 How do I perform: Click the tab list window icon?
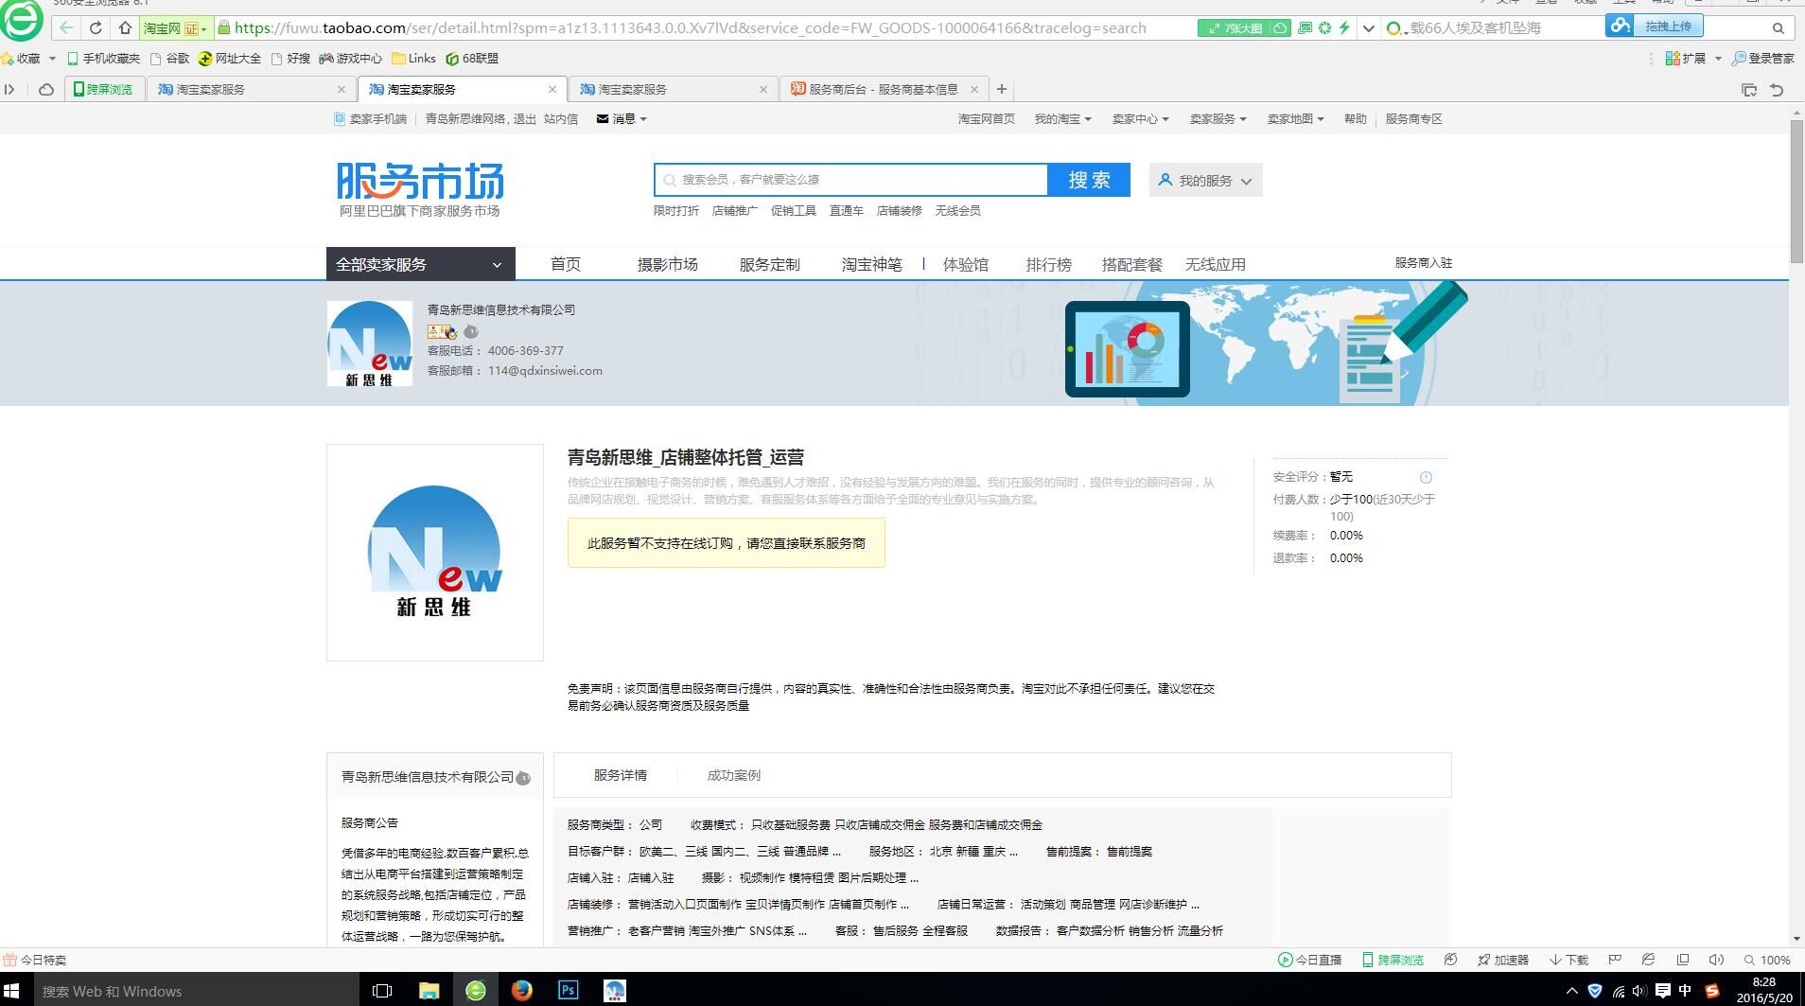[1749, 89]
